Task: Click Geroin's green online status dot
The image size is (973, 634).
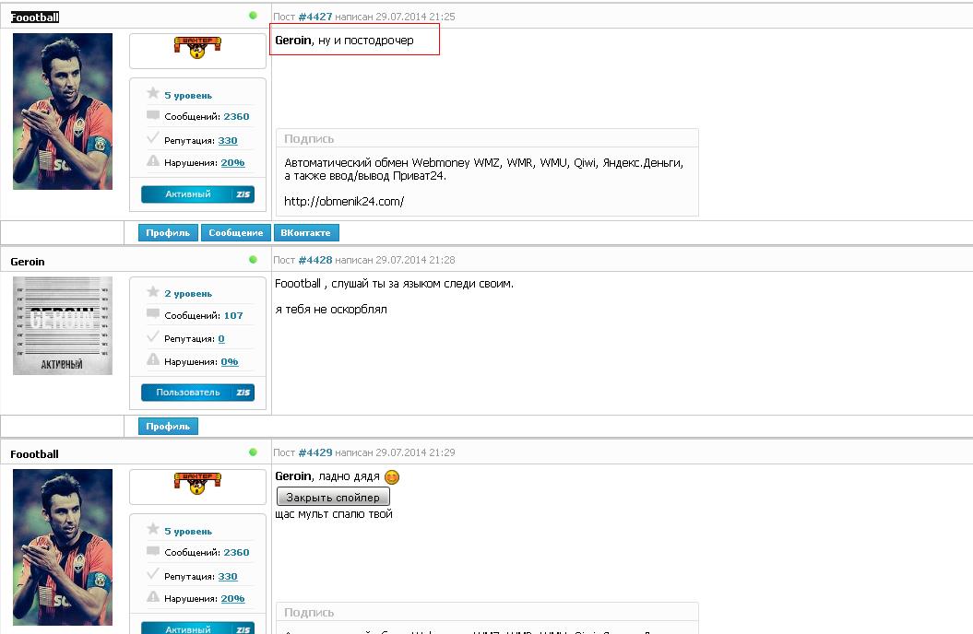Action: (x=254, y=260)
